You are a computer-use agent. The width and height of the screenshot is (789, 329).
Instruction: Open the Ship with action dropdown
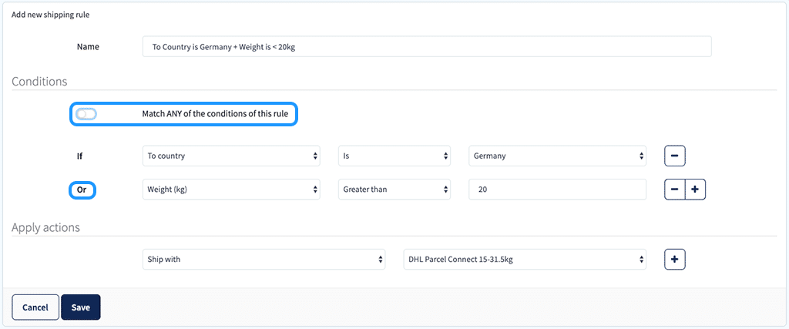coord(264,260)
